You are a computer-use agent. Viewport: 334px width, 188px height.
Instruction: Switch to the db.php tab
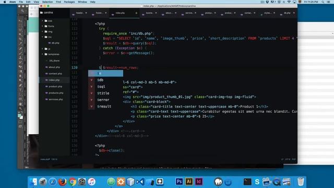point(288,13)
